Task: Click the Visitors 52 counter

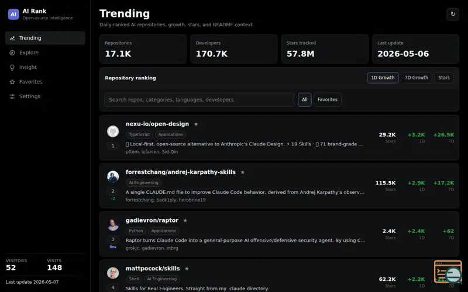Action: [16, 265]
